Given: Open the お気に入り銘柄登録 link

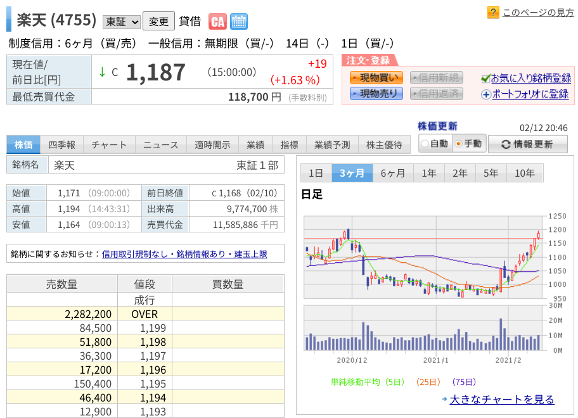Looking at the screenshot, I should (x=531, y=78).
